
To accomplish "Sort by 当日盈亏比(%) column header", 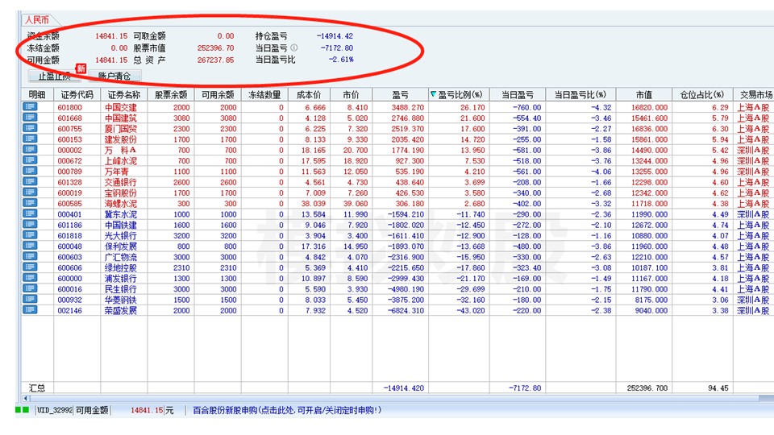I will [x=581, y=95].
